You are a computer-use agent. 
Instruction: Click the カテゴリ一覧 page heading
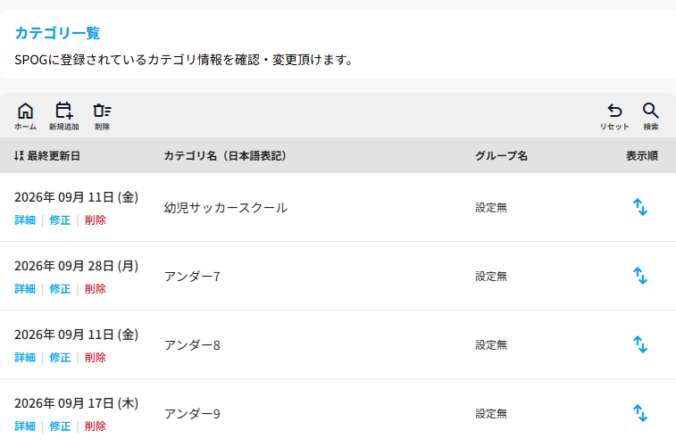point(57,33)
